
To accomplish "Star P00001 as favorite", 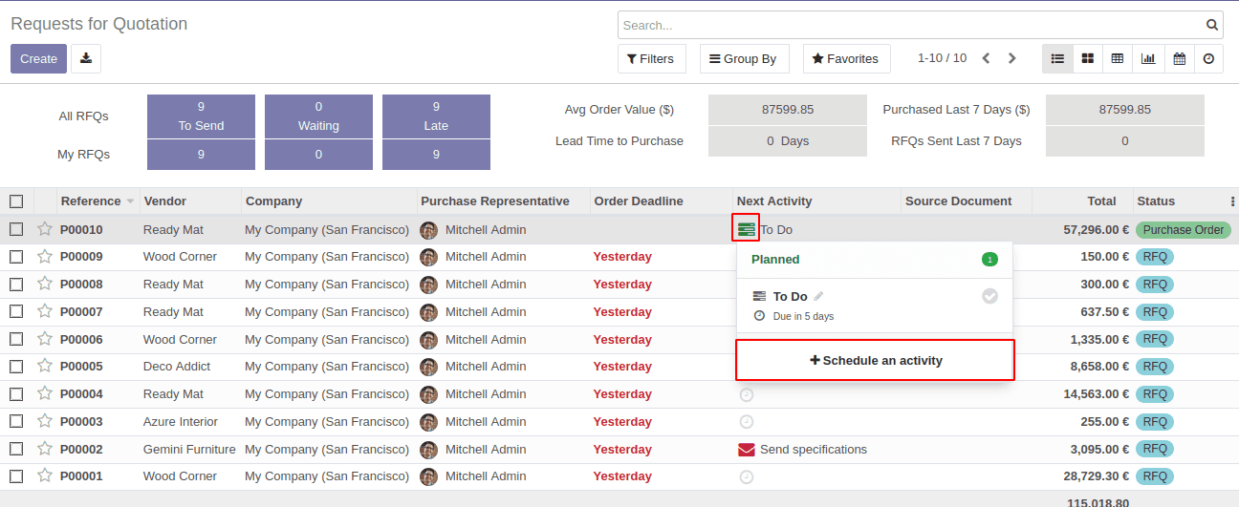I will tap(44, 475).
